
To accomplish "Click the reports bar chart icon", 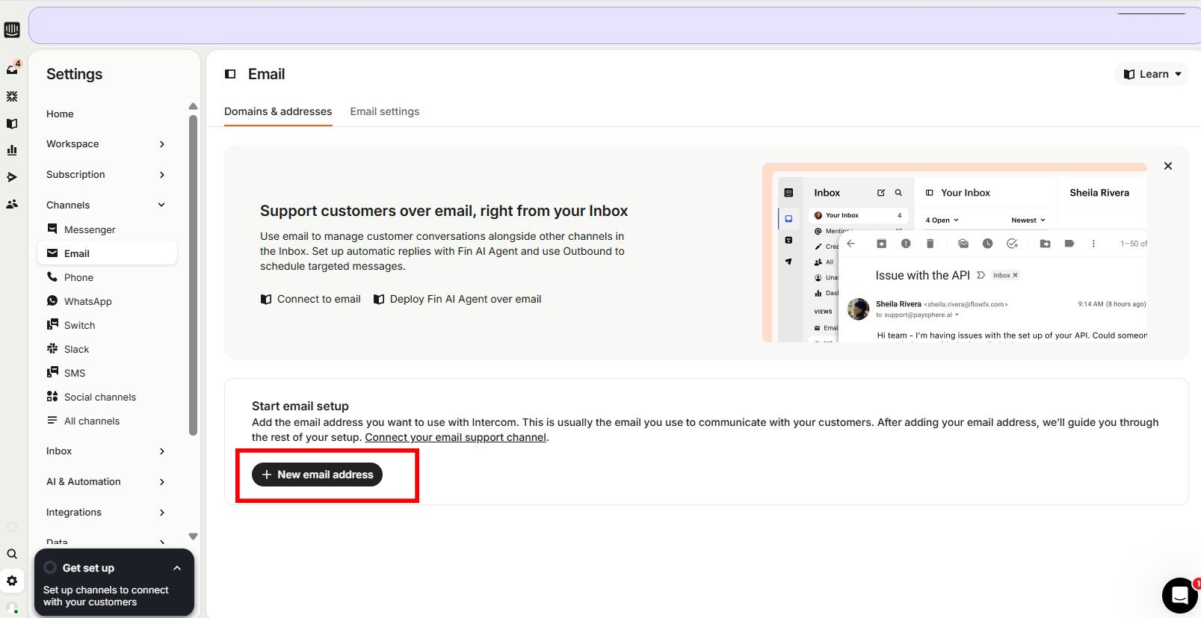I will [x=12, y=150].
